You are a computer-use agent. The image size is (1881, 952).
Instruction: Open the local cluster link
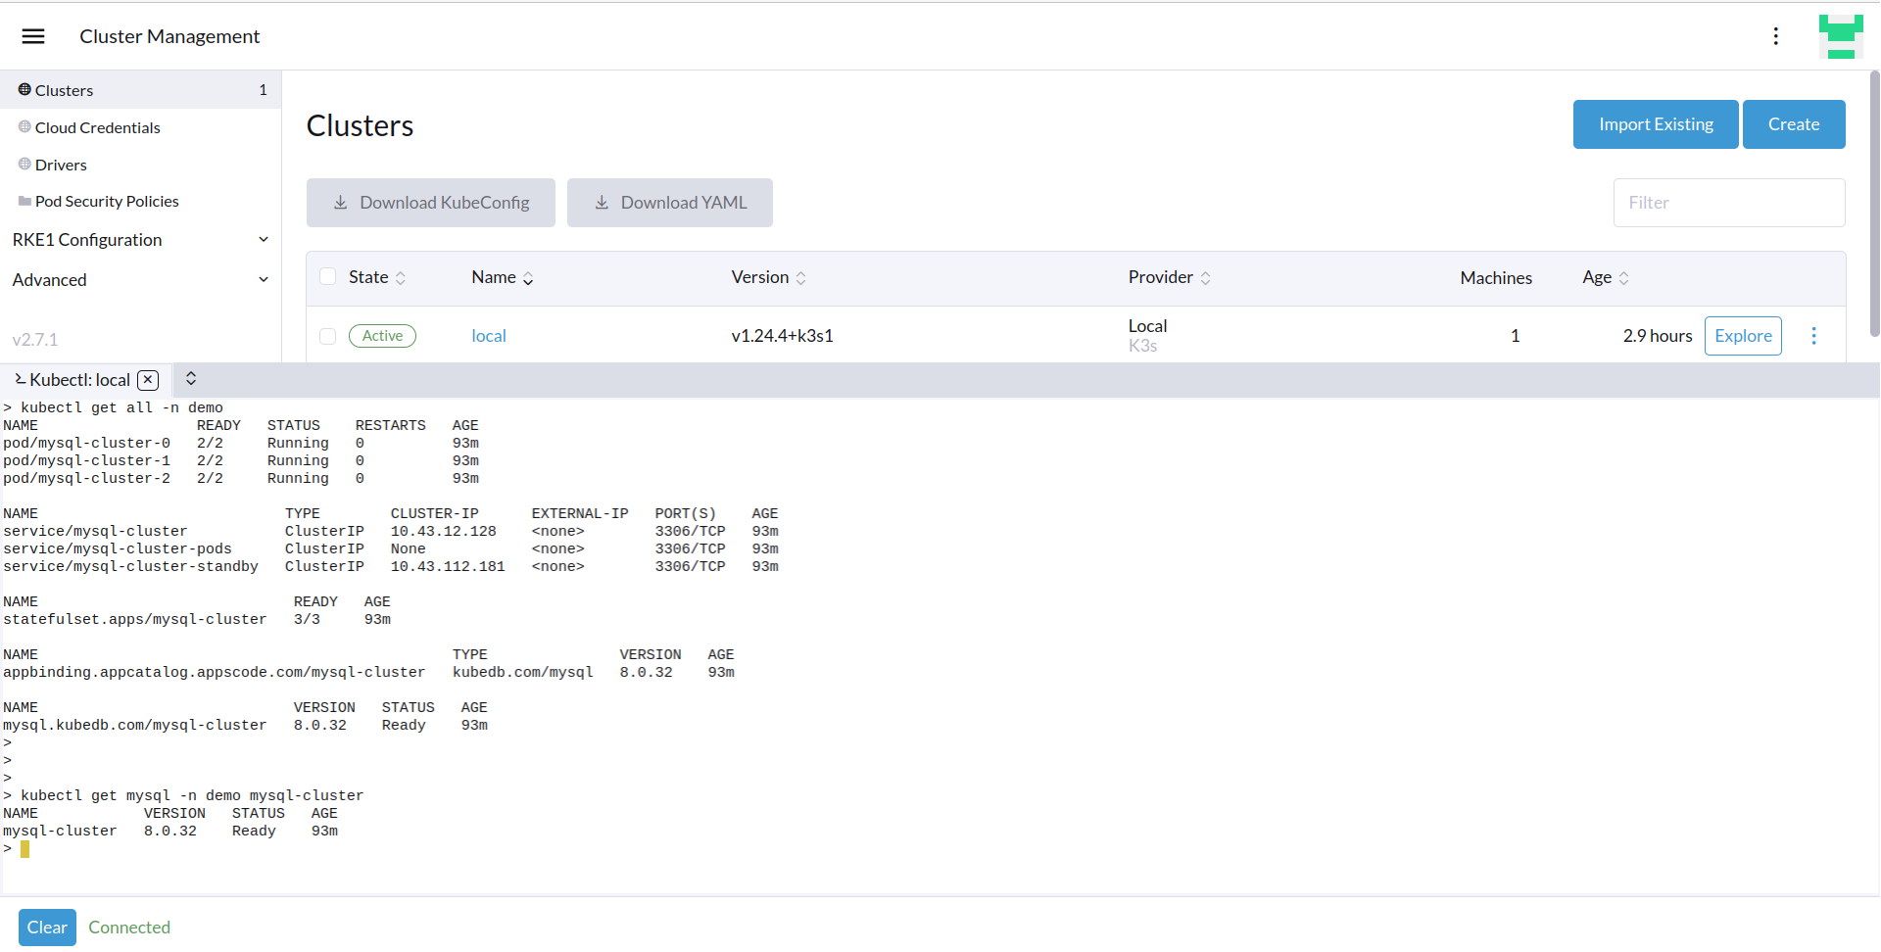[488, 336]
